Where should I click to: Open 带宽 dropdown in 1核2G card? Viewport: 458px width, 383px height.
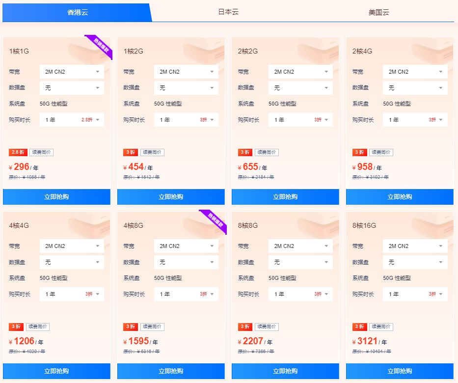pyautogui.click(x=186, y=72)
